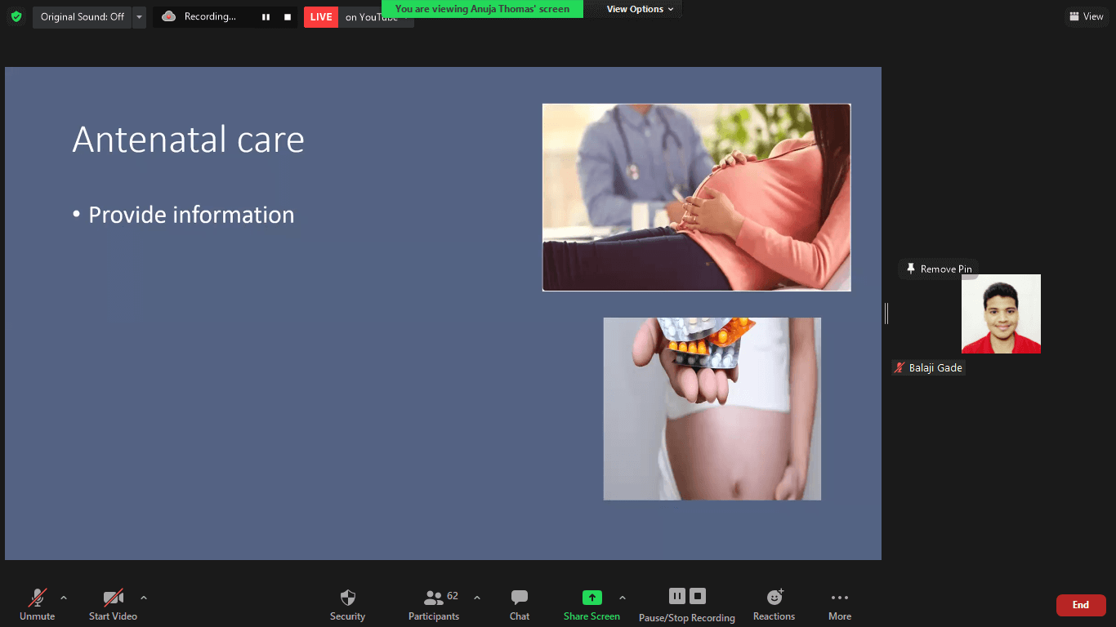The height and width of the screenshot is (627, 1116).
Task: Expand video options arrow beside Start Video
Action: tap(144, 598)
